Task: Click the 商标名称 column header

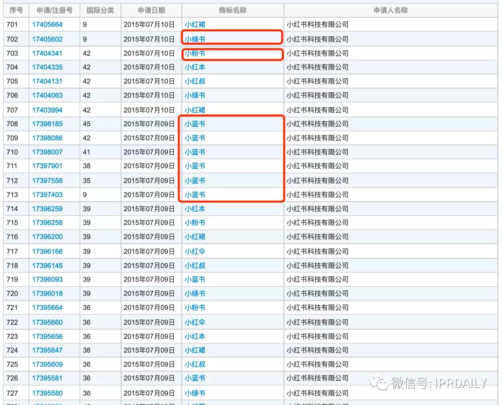Action: [232, 10]
